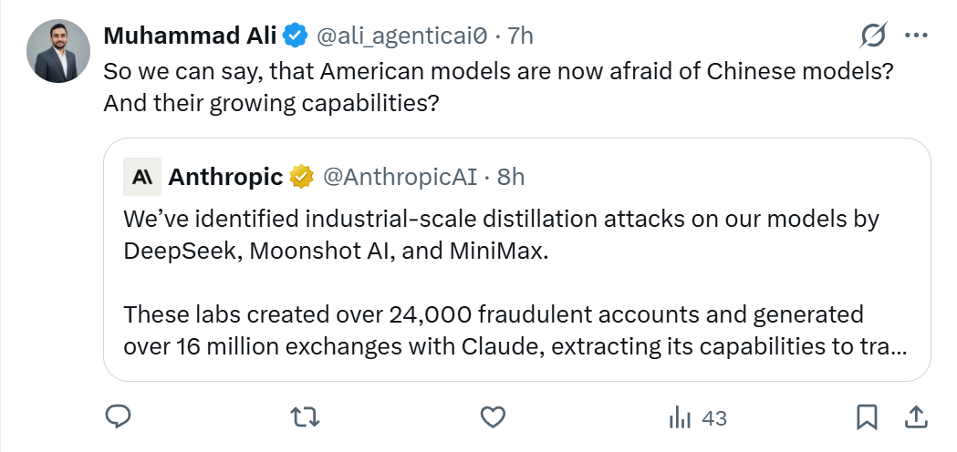
Task: Open the three-dot More options menu
Action: pyautogui.click(x=915, y=36)
